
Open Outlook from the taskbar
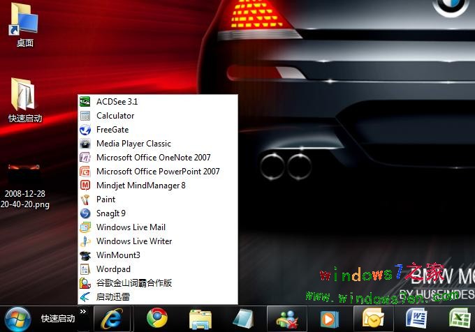370,319
